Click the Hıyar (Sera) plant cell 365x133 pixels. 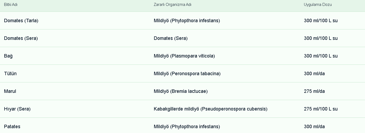(x=17, y=109)
